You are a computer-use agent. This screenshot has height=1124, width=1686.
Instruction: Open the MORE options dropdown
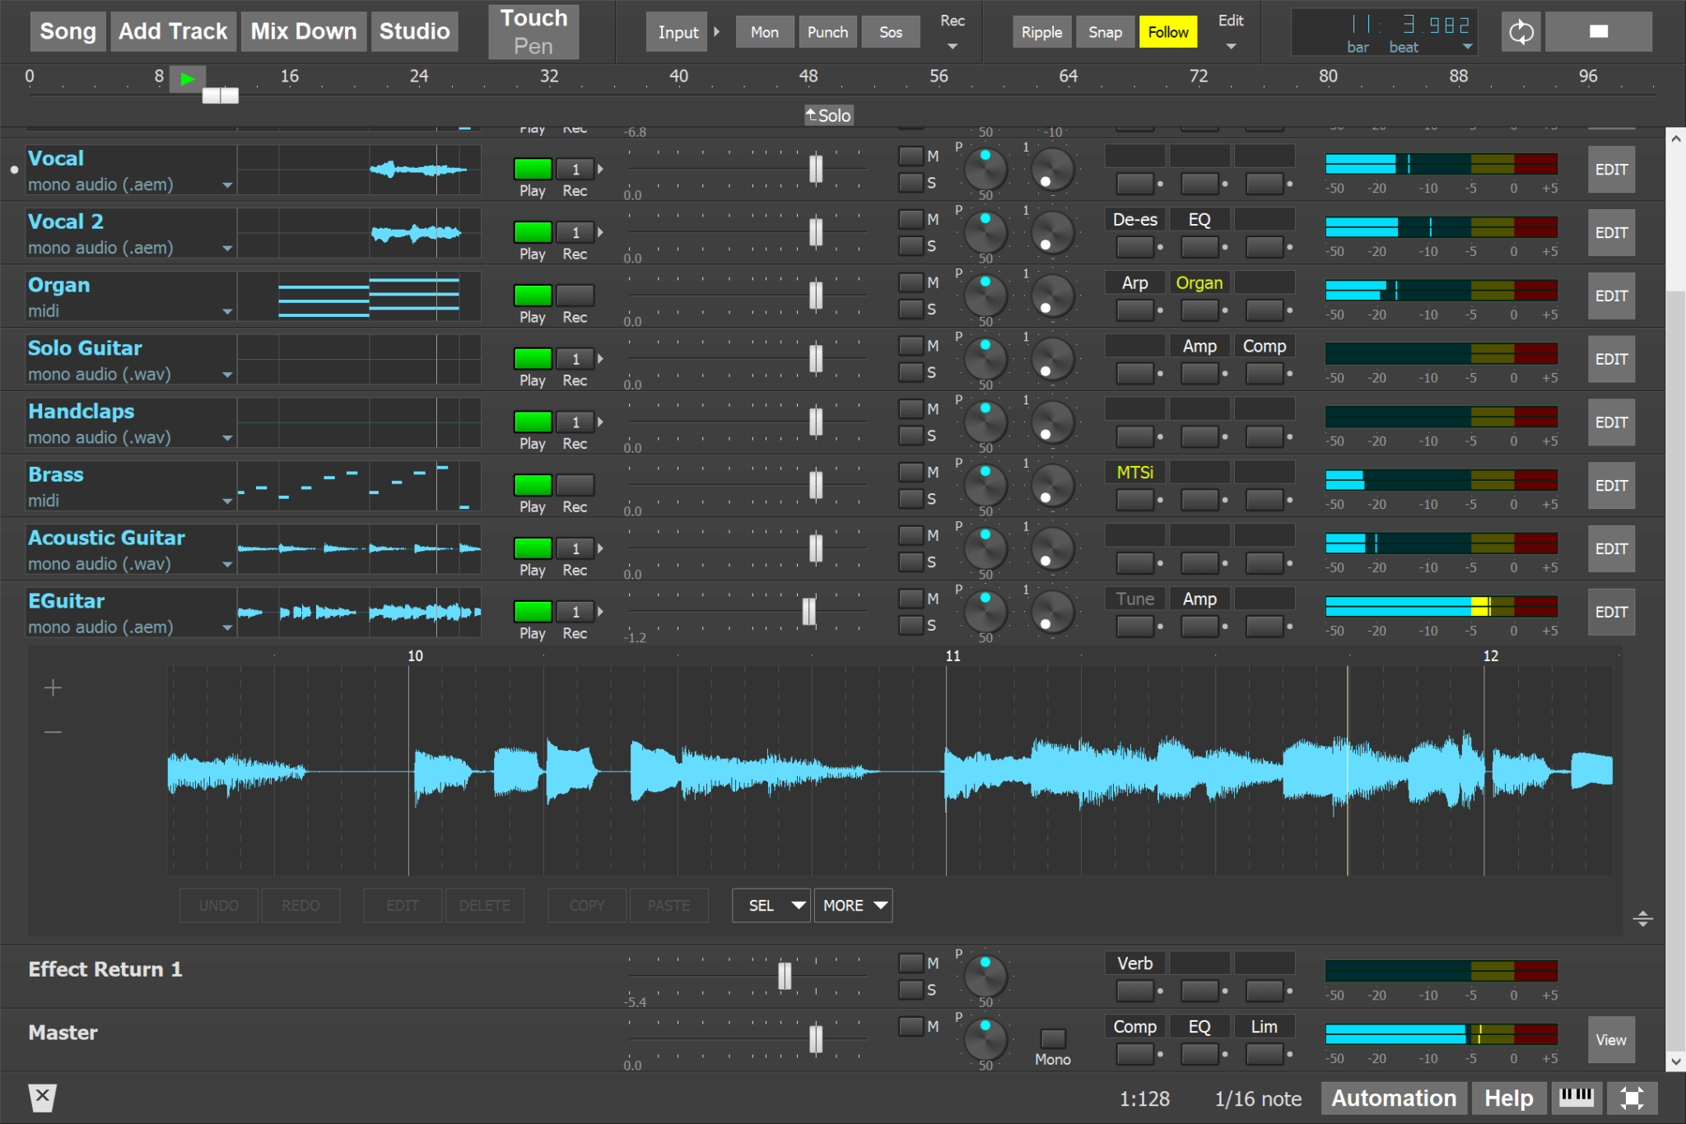pos(852,905)
